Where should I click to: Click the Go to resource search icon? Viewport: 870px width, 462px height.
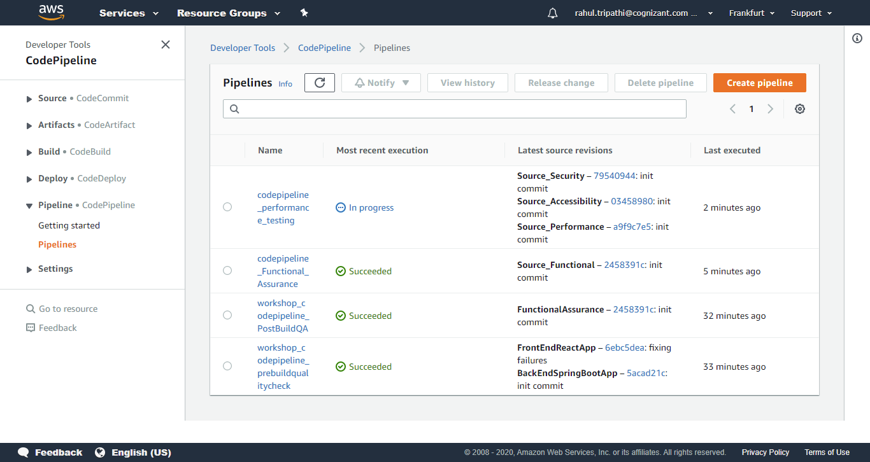(31, 309)
